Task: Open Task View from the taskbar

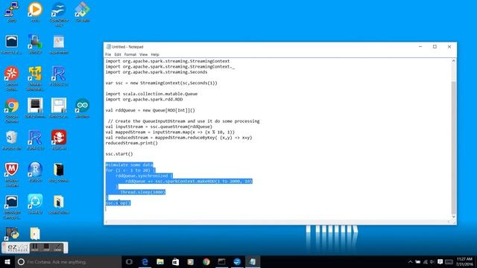Action: pos(129,261)
